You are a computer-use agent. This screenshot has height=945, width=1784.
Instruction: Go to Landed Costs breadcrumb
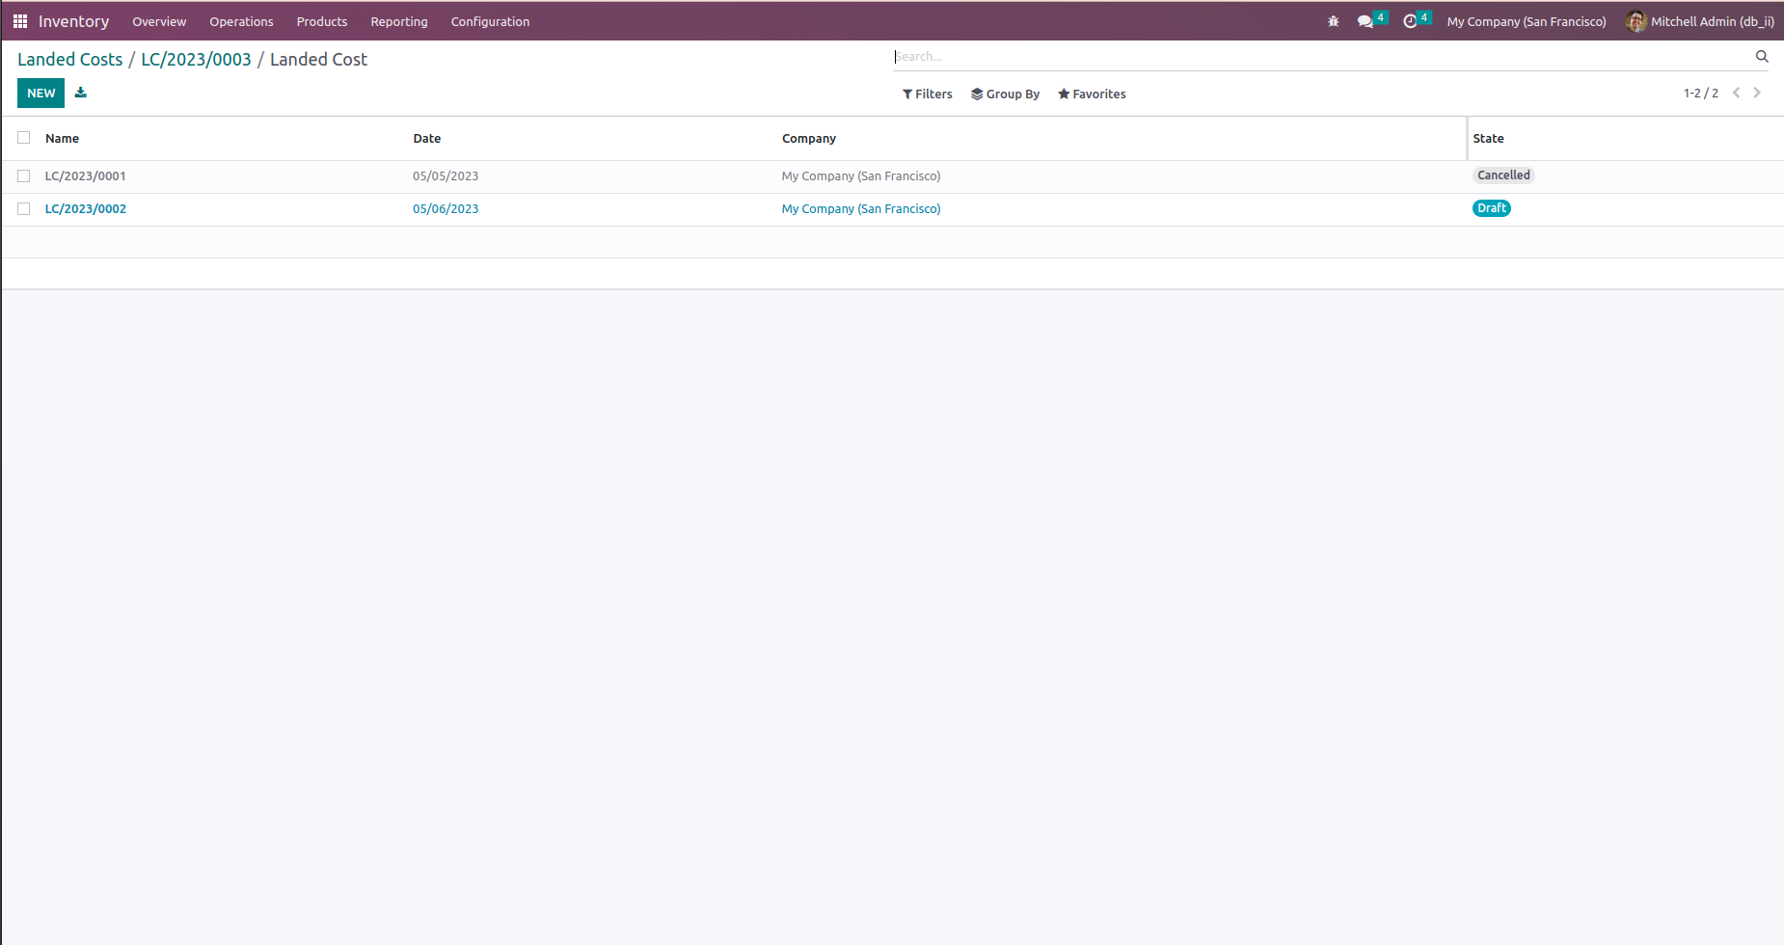tap(70, 59)
